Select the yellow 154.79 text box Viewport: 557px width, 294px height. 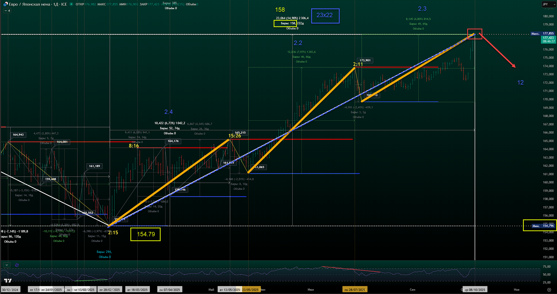click(146, 234)
